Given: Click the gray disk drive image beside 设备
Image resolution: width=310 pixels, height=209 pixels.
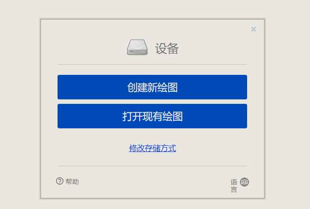Looking at the screenshot, I should (x=137, y=47).
